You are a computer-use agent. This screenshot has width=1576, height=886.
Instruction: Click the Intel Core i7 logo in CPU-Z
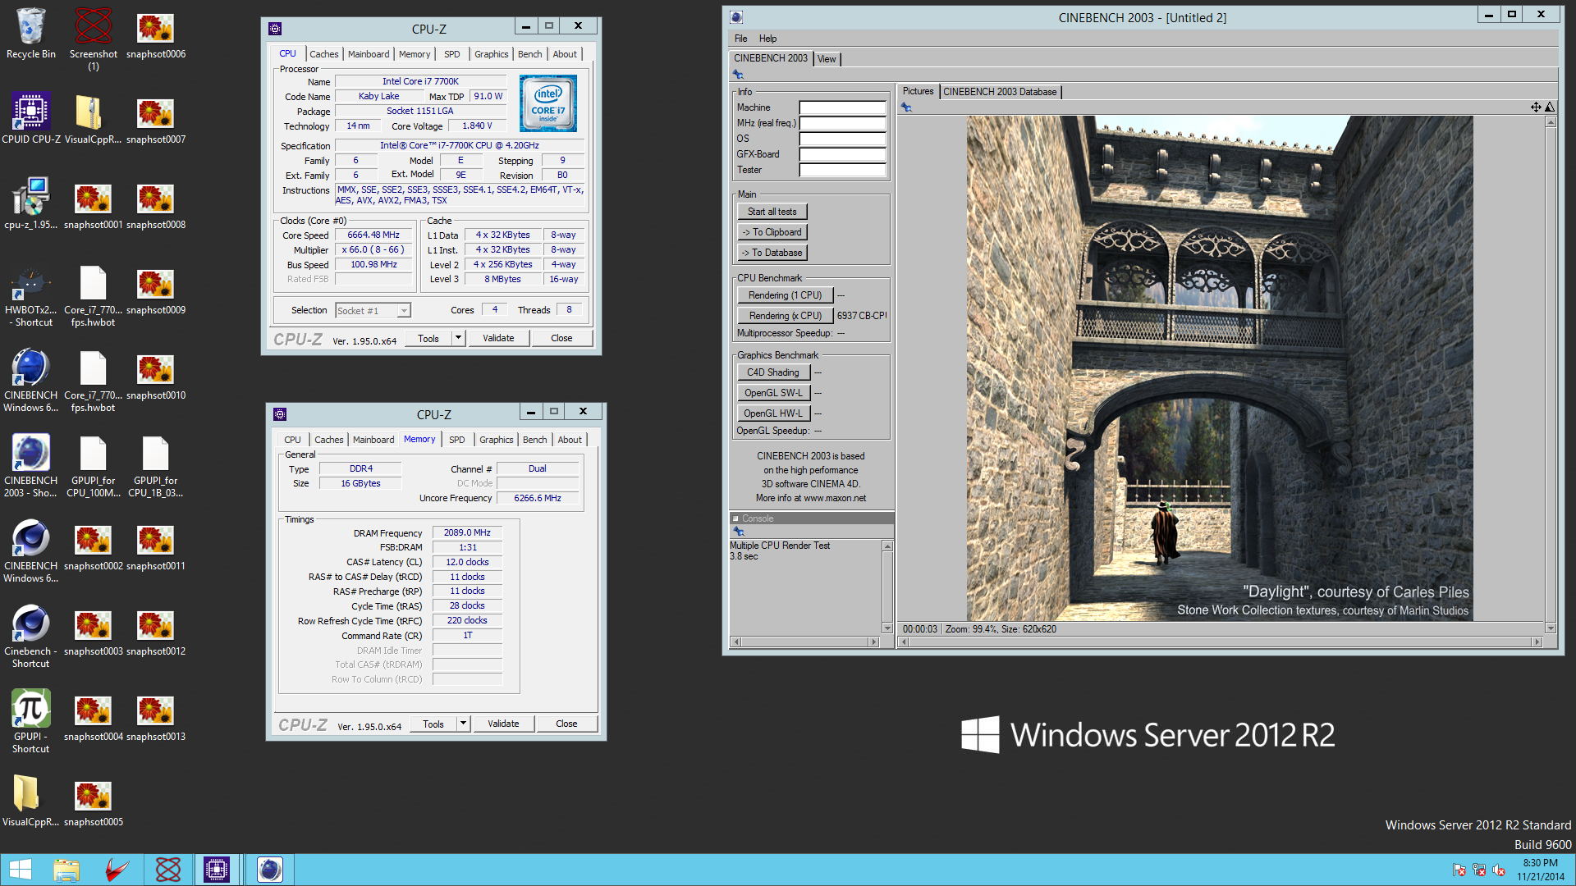548,103
